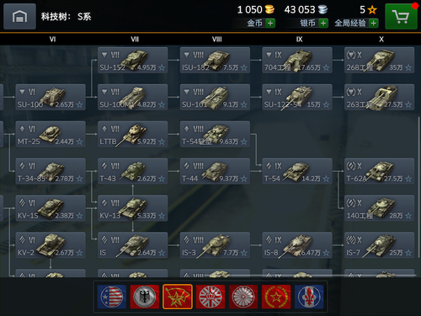
Task: Select the T-62A tier X tank
Action: (380, 171)
